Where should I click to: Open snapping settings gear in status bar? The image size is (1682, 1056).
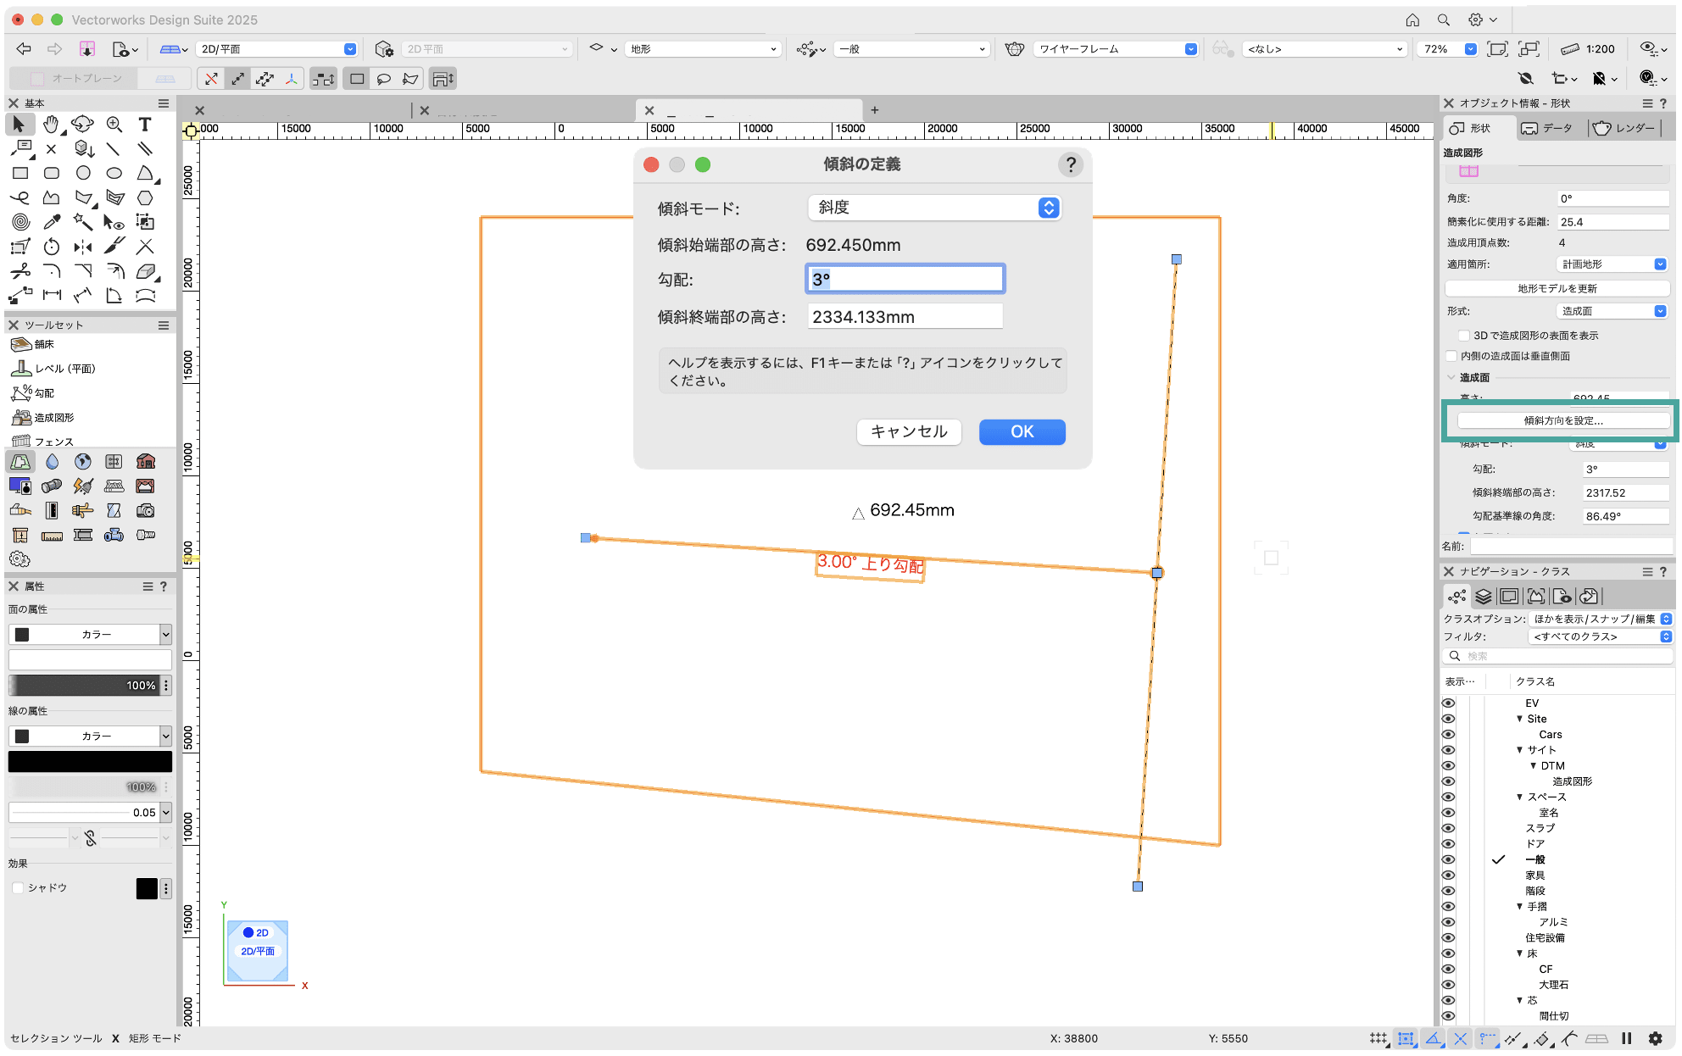[x=1655, y=1038]
